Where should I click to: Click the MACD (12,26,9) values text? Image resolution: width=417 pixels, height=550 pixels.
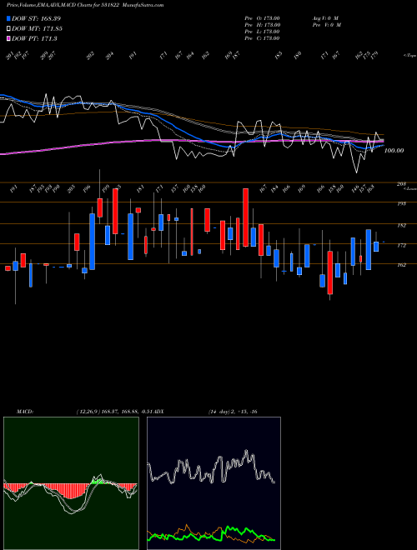[x=114, y=412]
